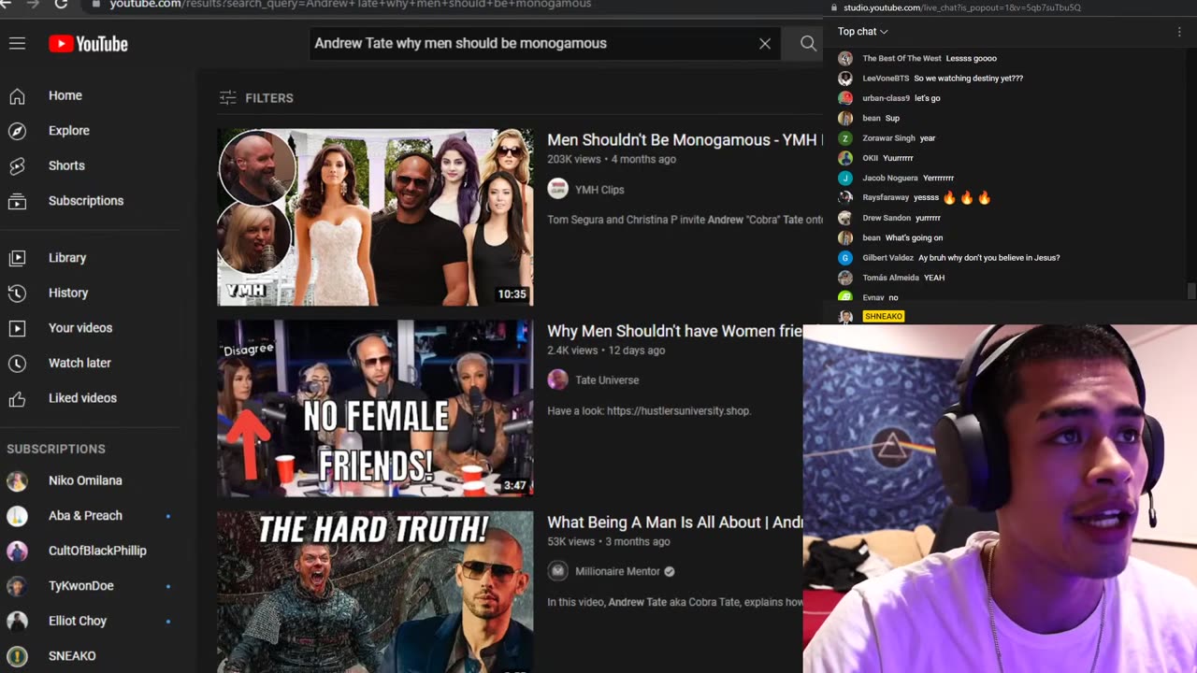This screenshot has width=1197, height=673.
Task: Open TyKwonDoe channel avatar
Action: click(17, 585)
